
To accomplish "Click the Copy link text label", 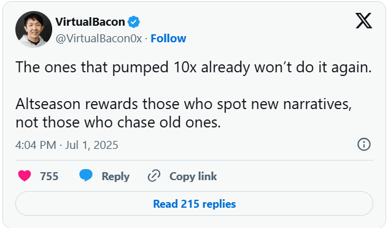I will click(193, 176).
